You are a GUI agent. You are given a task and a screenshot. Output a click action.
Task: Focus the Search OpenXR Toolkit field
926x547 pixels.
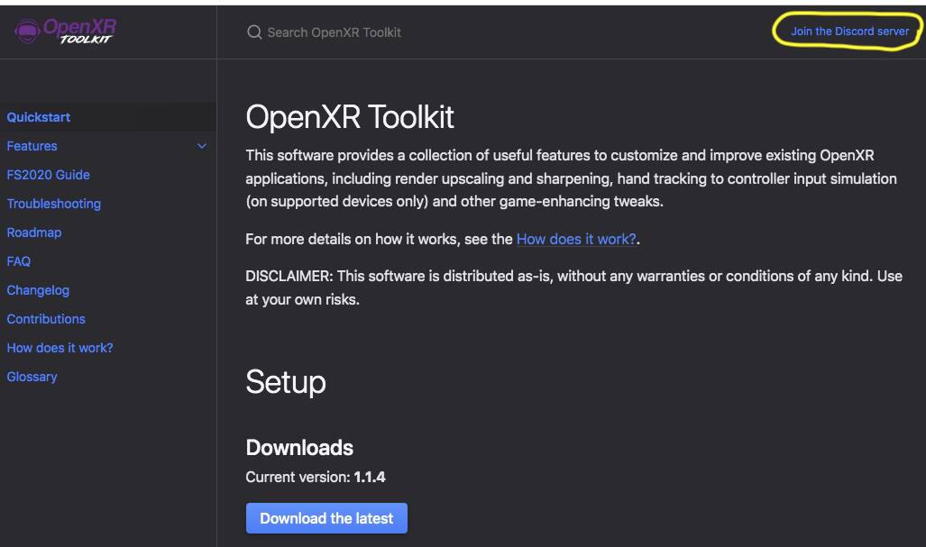coord(334,32)
